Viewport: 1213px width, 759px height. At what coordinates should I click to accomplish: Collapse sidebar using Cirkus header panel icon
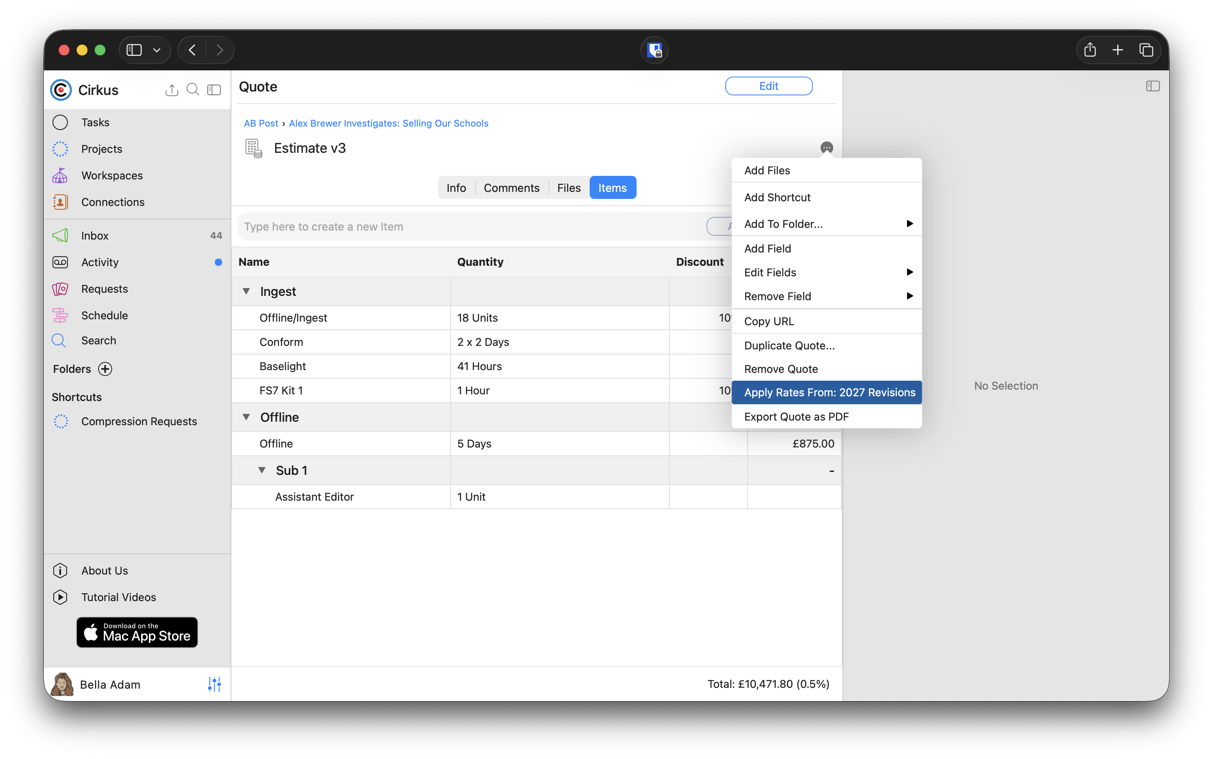(x=214, y=90)
